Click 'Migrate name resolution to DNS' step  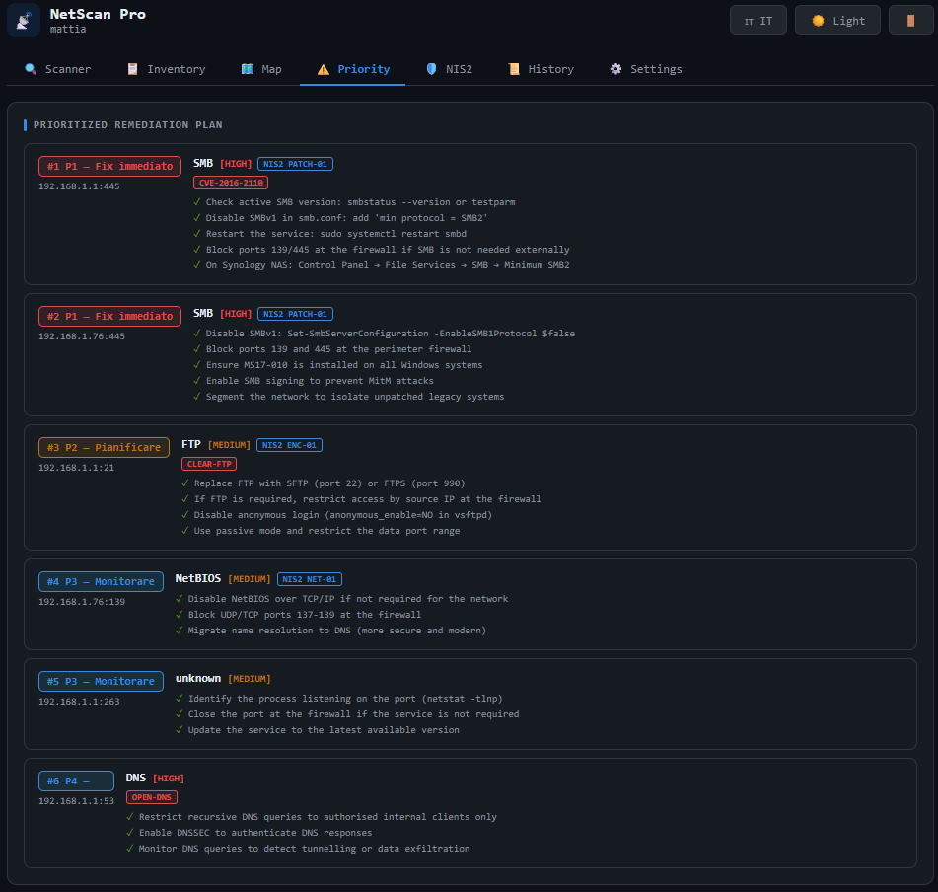(336, 631)
